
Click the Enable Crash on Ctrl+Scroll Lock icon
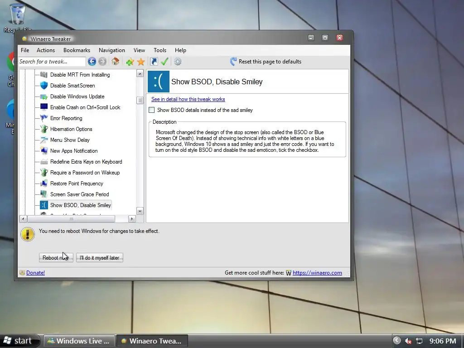tap(44, 107)
